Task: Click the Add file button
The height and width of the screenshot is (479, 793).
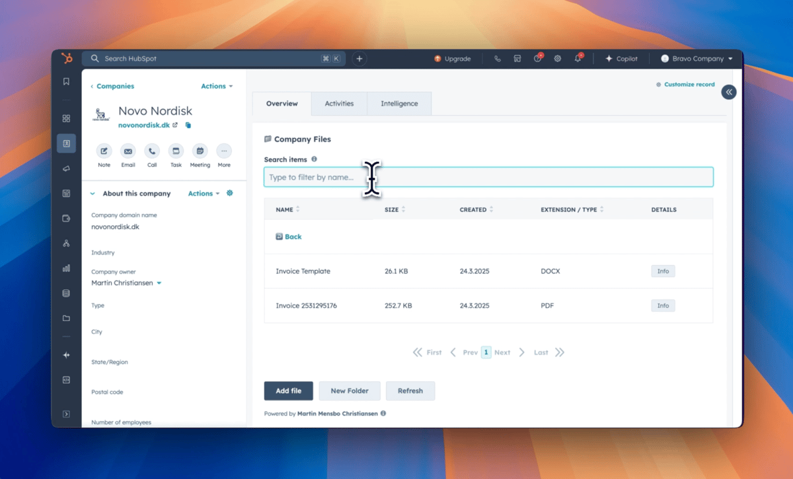Action: (x=288, y=390)
